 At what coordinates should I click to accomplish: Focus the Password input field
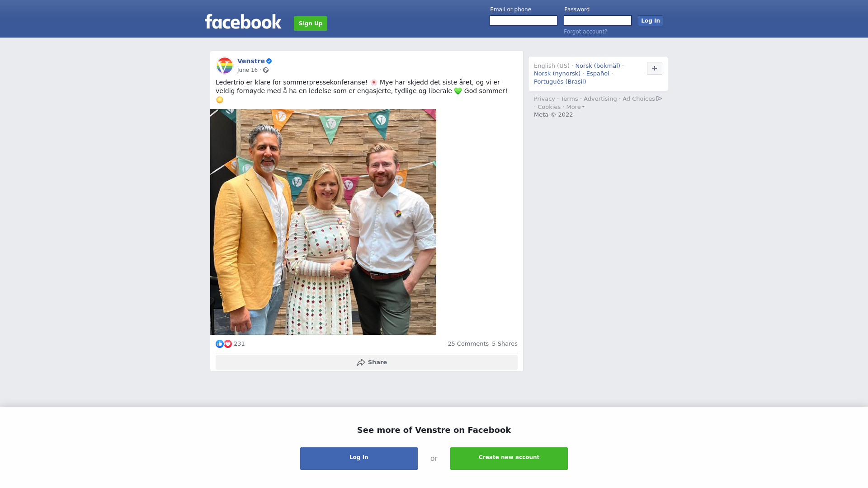point(598,21)
